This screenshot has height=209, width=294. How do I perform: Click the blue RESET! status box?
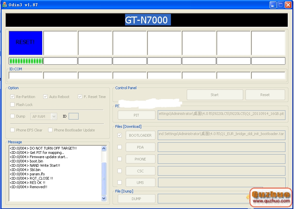click(x=25, y=43)
